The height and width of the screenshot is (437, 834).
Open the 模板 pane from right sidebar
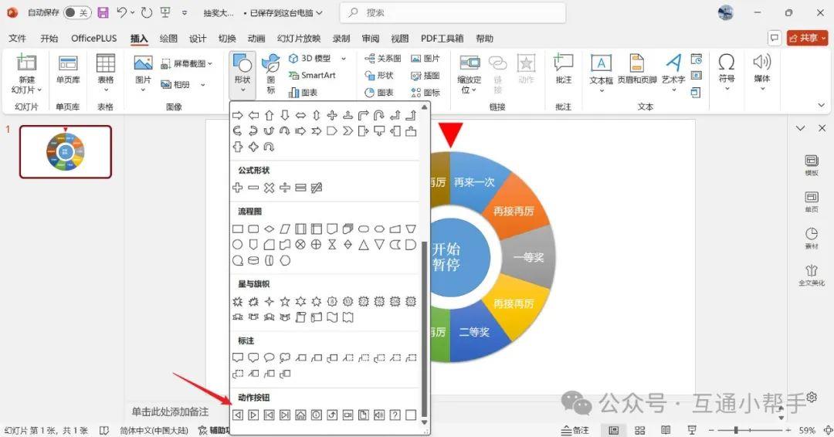click(x=812, y=165)
